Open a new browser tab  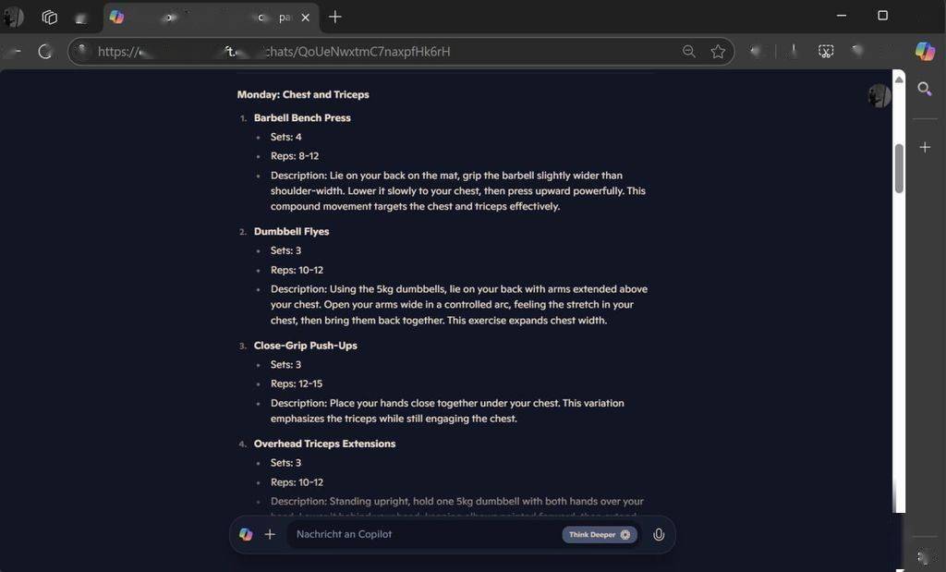pos(334,17)
